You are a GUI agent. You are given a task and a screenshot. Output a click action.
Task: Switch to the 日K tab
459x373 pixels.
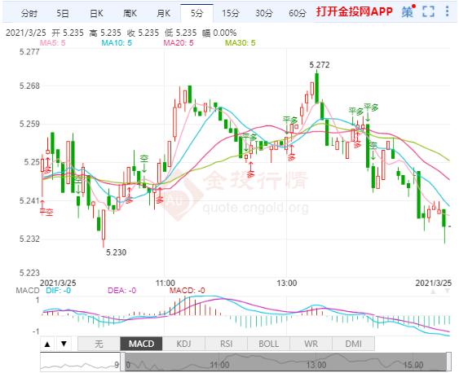click(96, 13)
